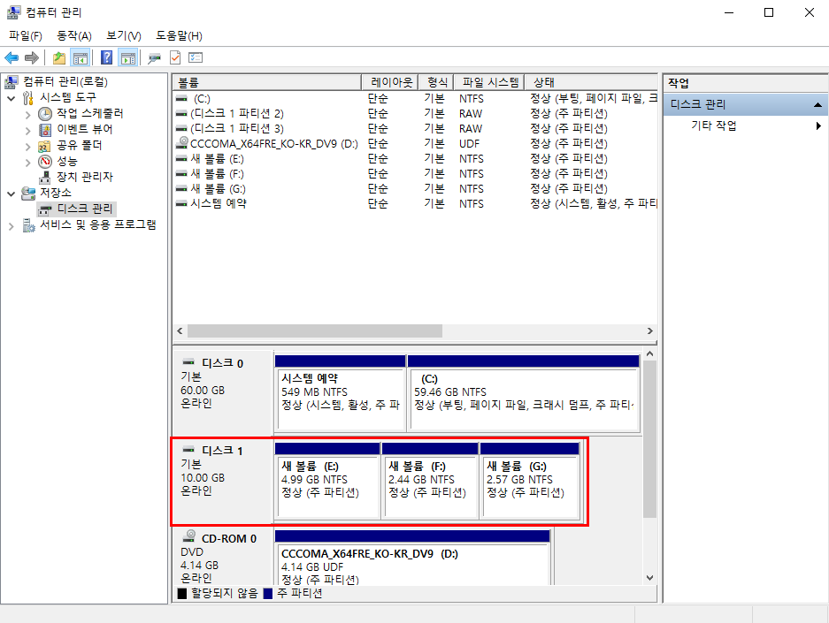Screen dimensions: 829x623
Task: Click the blue 주 파티션 legend swatch
Action: (268, 594)
